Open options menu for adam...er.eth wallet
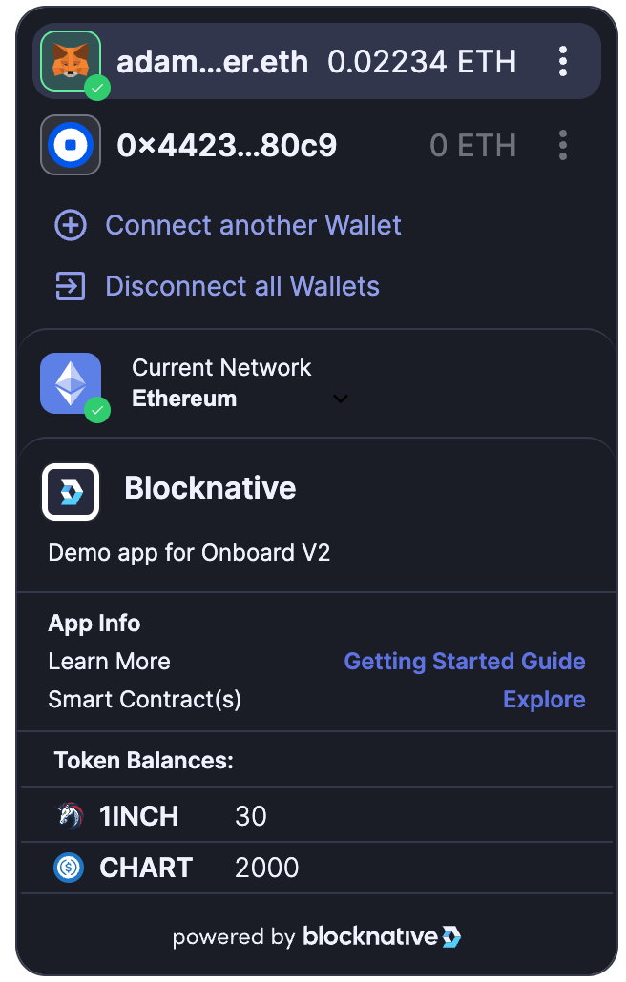The height and width of the screenshot is (982, 626). pos(563,62)
